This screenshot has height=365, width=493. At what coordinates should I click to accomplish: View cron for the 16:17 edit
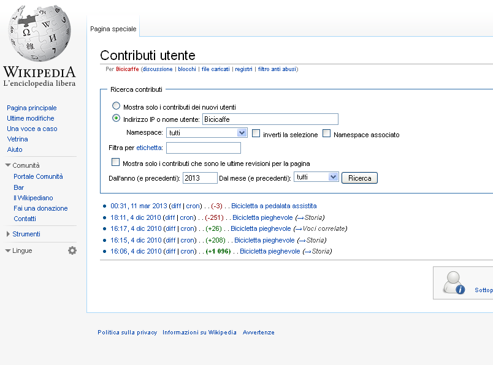point(188,228)
